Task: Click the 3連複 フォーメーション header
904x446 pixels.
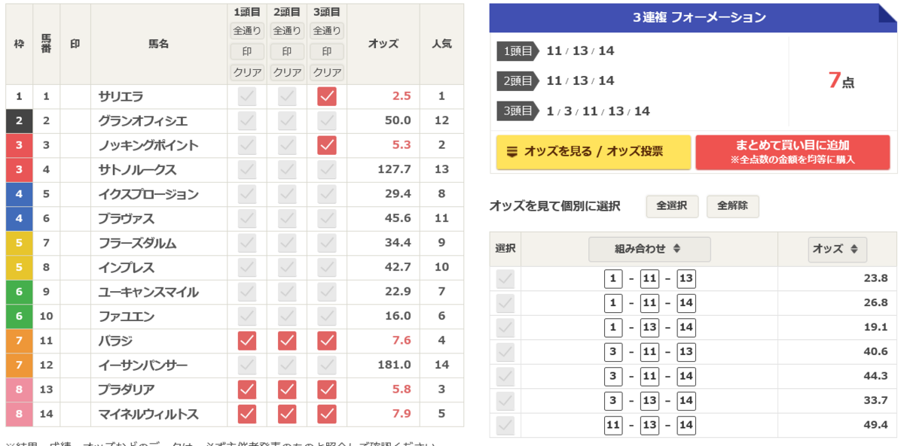Action: 693,17
